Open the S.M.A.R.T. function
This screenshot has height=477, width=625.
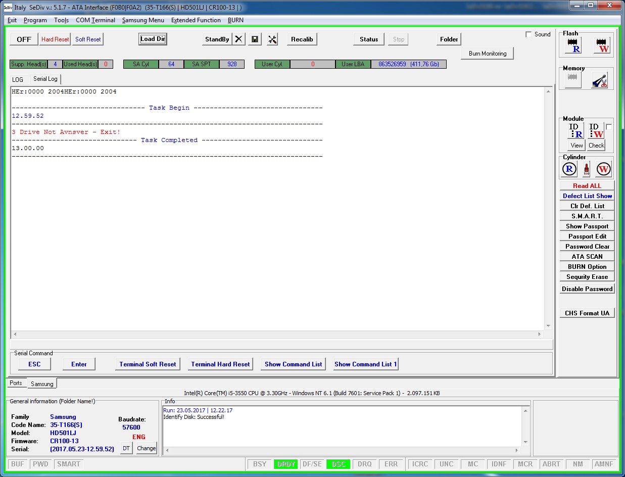coord(587,216)
